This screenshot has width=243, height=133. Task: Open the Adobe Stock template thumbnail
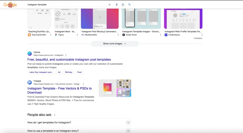(141, 19)
